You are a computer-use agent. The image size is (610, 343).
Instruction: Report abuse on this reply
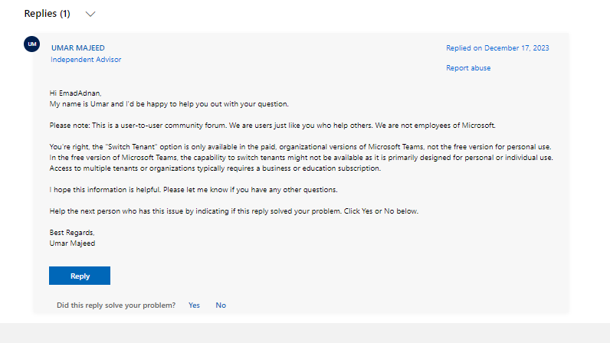click(468, 68)
